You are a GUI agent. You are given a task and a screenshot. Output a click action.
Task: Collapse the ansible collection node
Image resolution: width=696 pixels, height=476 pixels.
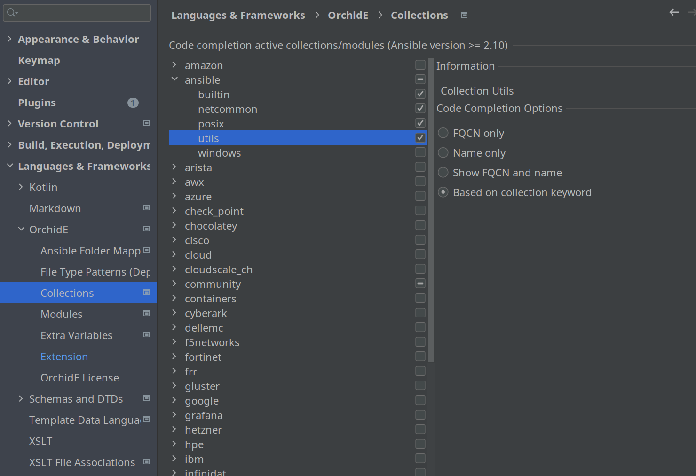pyautogui.click(x=174, y=79)
